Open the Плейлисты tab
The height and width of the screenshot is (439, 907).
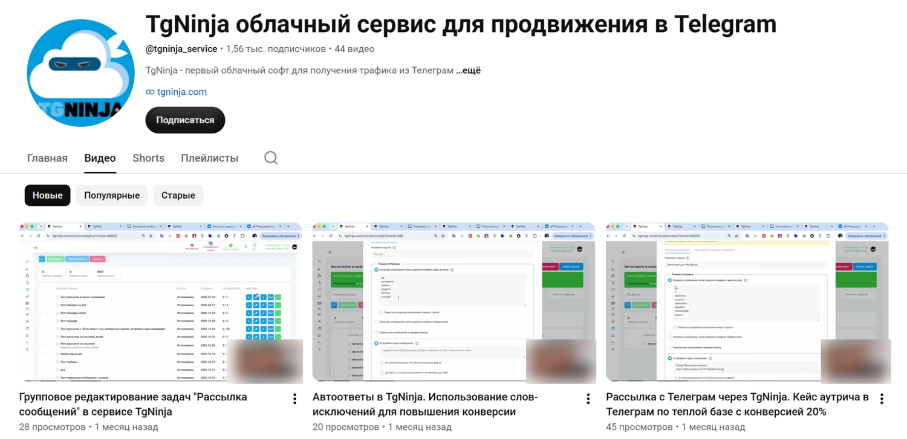pyautogui.click(x=209, y=158)
